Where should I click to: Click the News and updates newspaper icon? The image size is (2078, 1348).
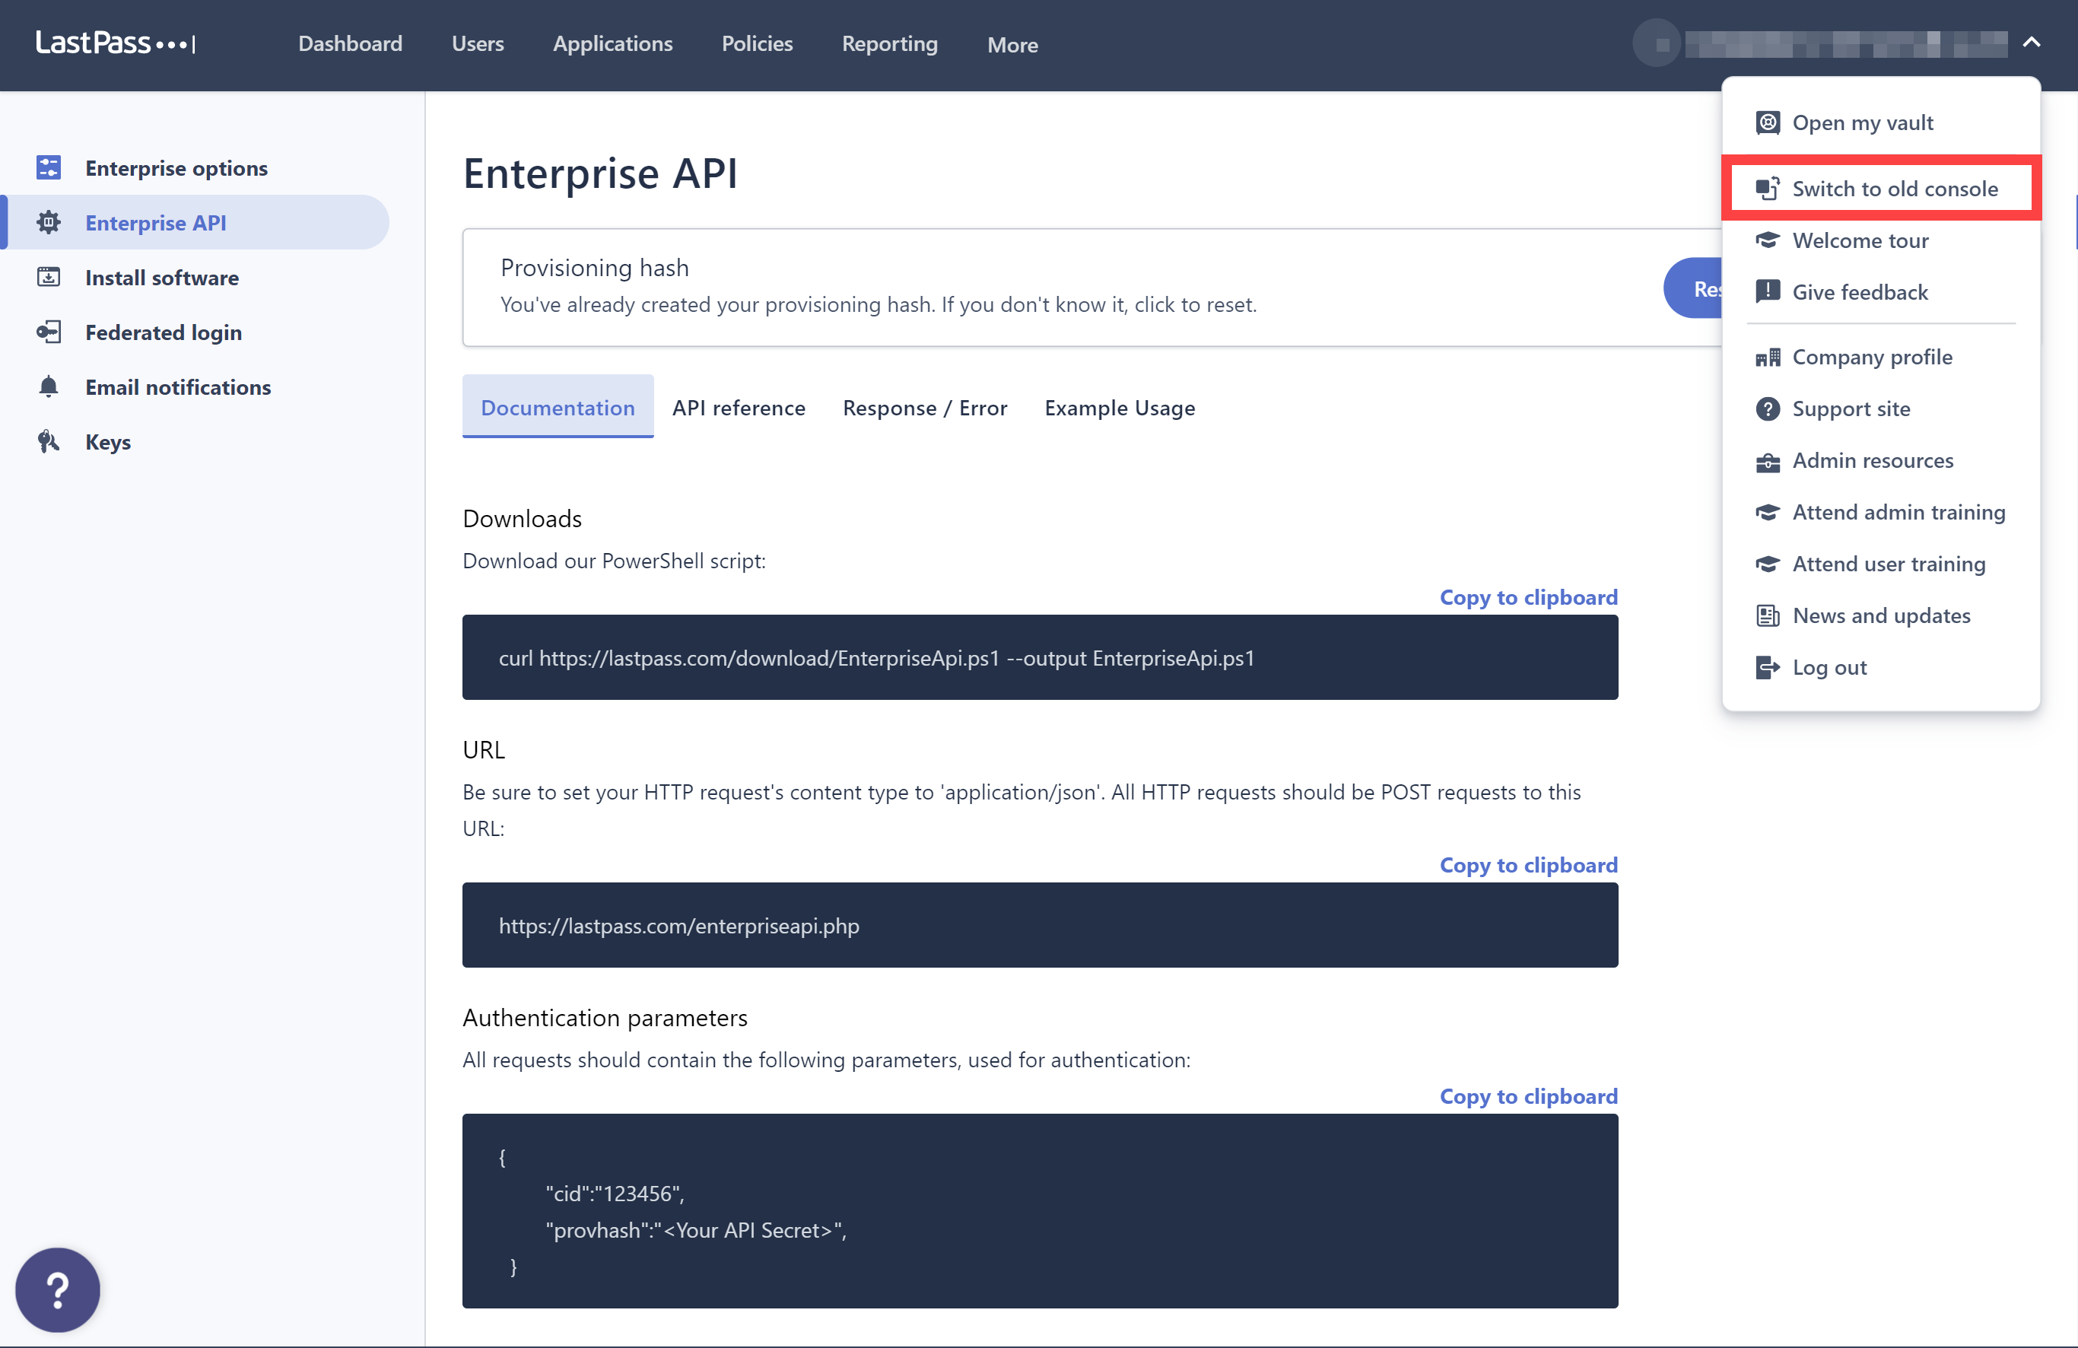point(1767,615)
